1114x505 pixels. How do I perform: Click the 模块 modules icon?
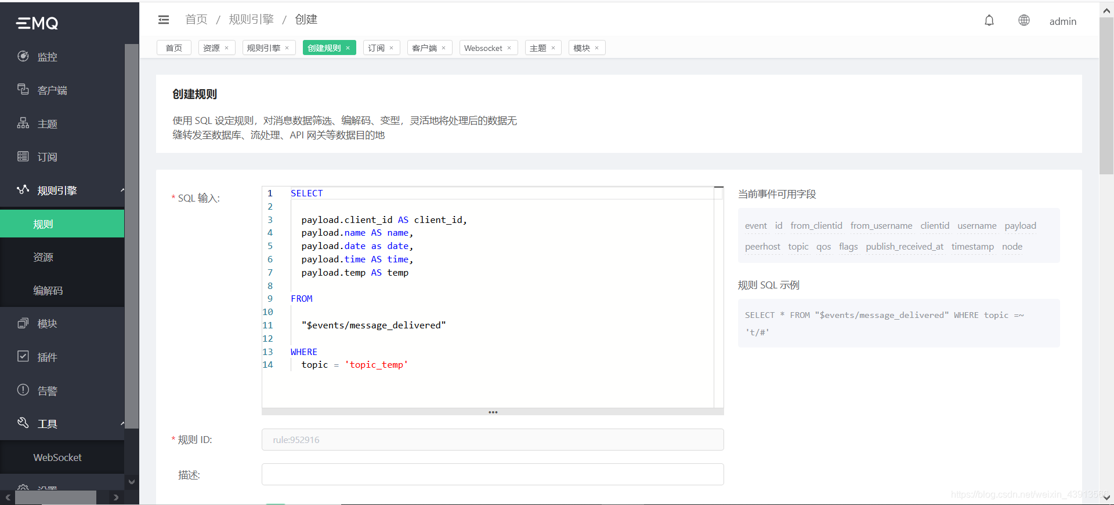click(23, 323)
